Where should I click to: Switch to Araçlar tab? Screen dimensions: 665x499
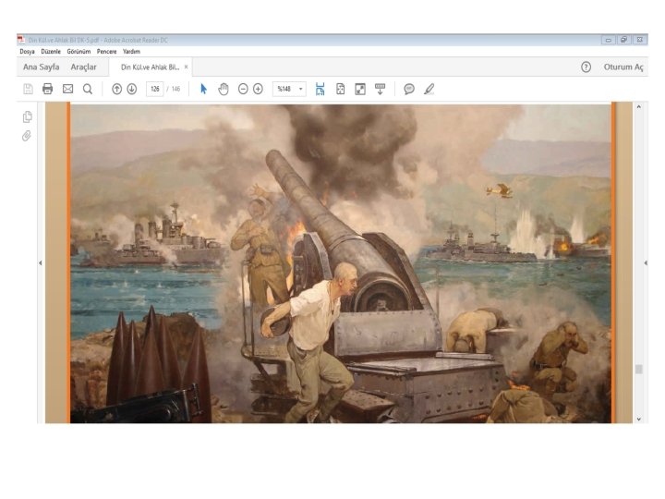pos(83,67)
